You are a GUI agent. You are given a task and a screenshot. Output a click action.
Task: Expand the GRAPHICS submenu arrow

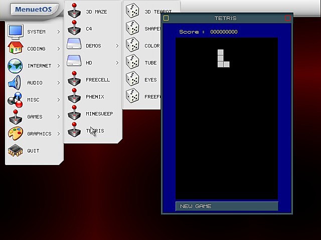(59, 133)
